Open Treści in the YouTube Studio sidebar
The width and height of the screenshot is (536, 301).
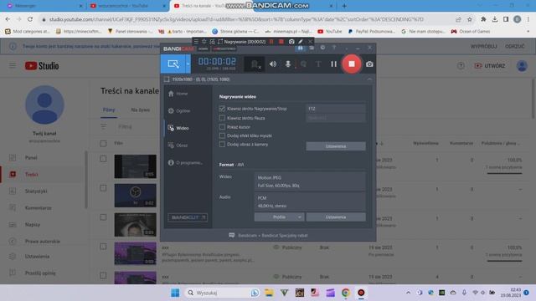[32, 175]
